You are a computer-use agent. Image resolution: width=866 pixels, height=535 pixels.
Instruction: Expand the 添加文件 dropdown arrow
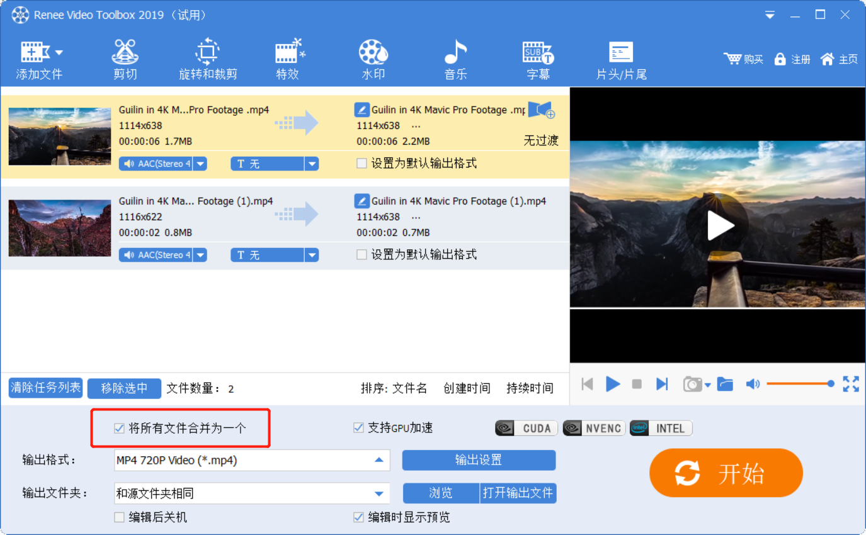tap(59, 52)
